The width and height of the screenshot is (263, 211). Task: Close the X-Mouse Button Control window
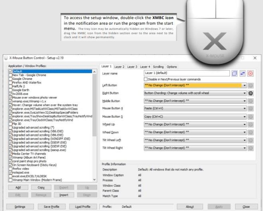pyautogui.click(x=255, y=58)
